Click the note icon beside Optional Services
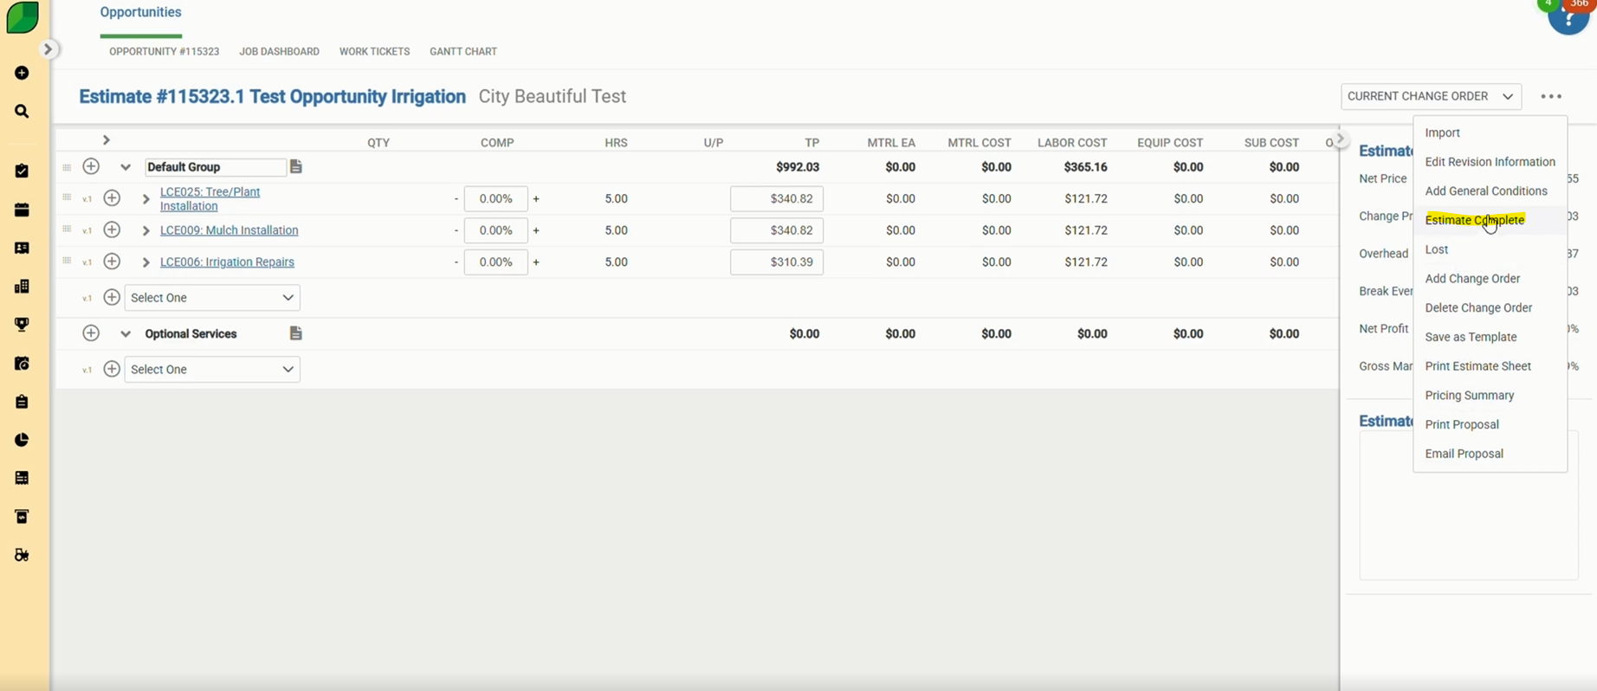This screenshot has height=691, width=1597. 296,333
